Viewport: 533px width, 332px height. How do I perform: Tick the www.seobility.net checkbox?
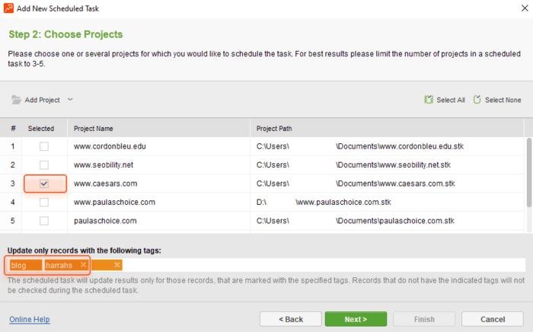tap(44, 164)
